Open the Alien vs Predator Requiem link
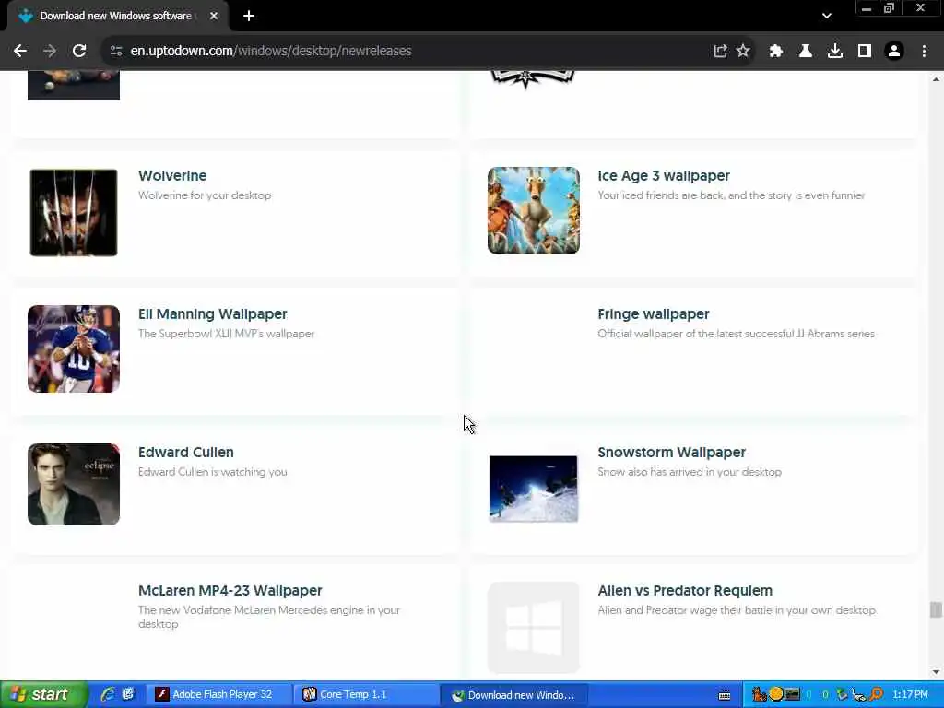Screen dimensions: 944x708 coord(685,591)
